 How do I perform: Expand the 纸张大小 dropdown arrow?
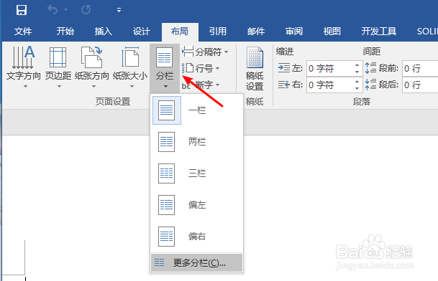click(x=132, y=86)
